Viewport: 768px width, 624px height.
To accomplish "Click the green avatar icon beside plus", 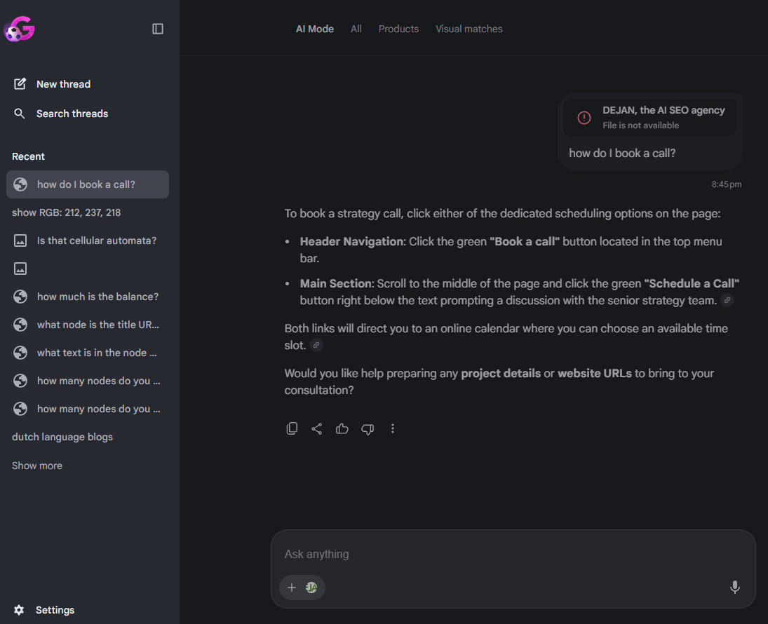I will (311, 588).
